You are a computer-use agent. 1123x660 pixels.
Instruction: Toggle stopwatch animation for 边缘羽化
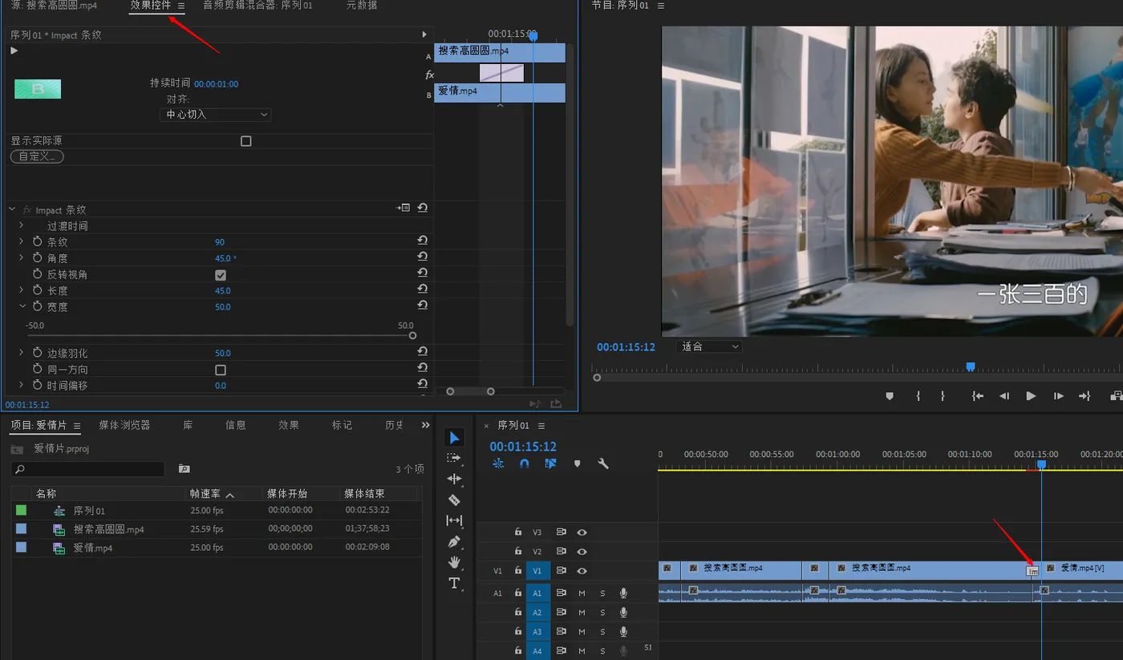tap(37, 353)
